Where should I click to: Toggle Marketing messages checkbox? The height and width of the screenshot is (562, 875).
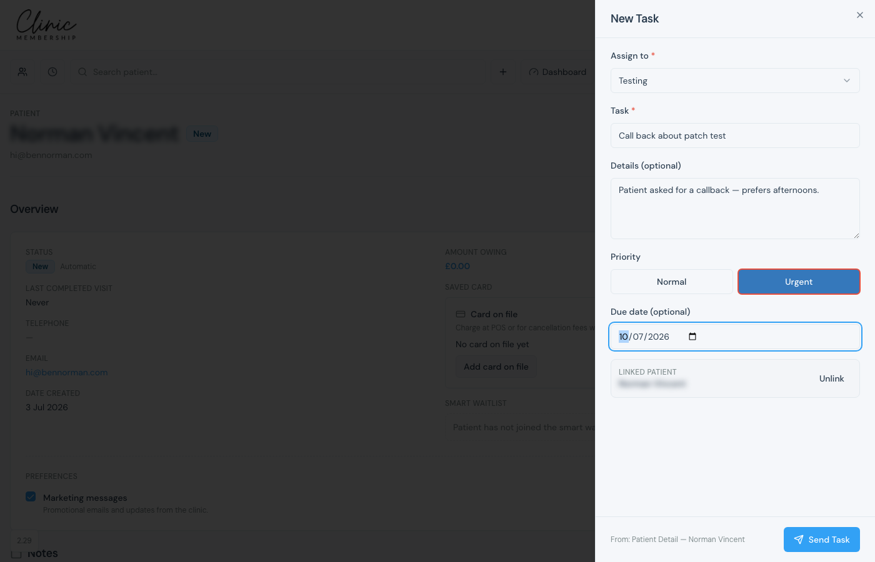31,496
